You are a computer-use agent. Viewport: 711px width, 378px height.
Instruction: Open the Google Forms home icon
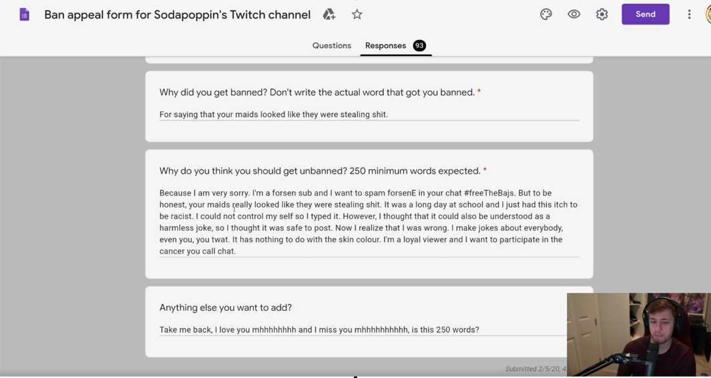pos(25,15)
